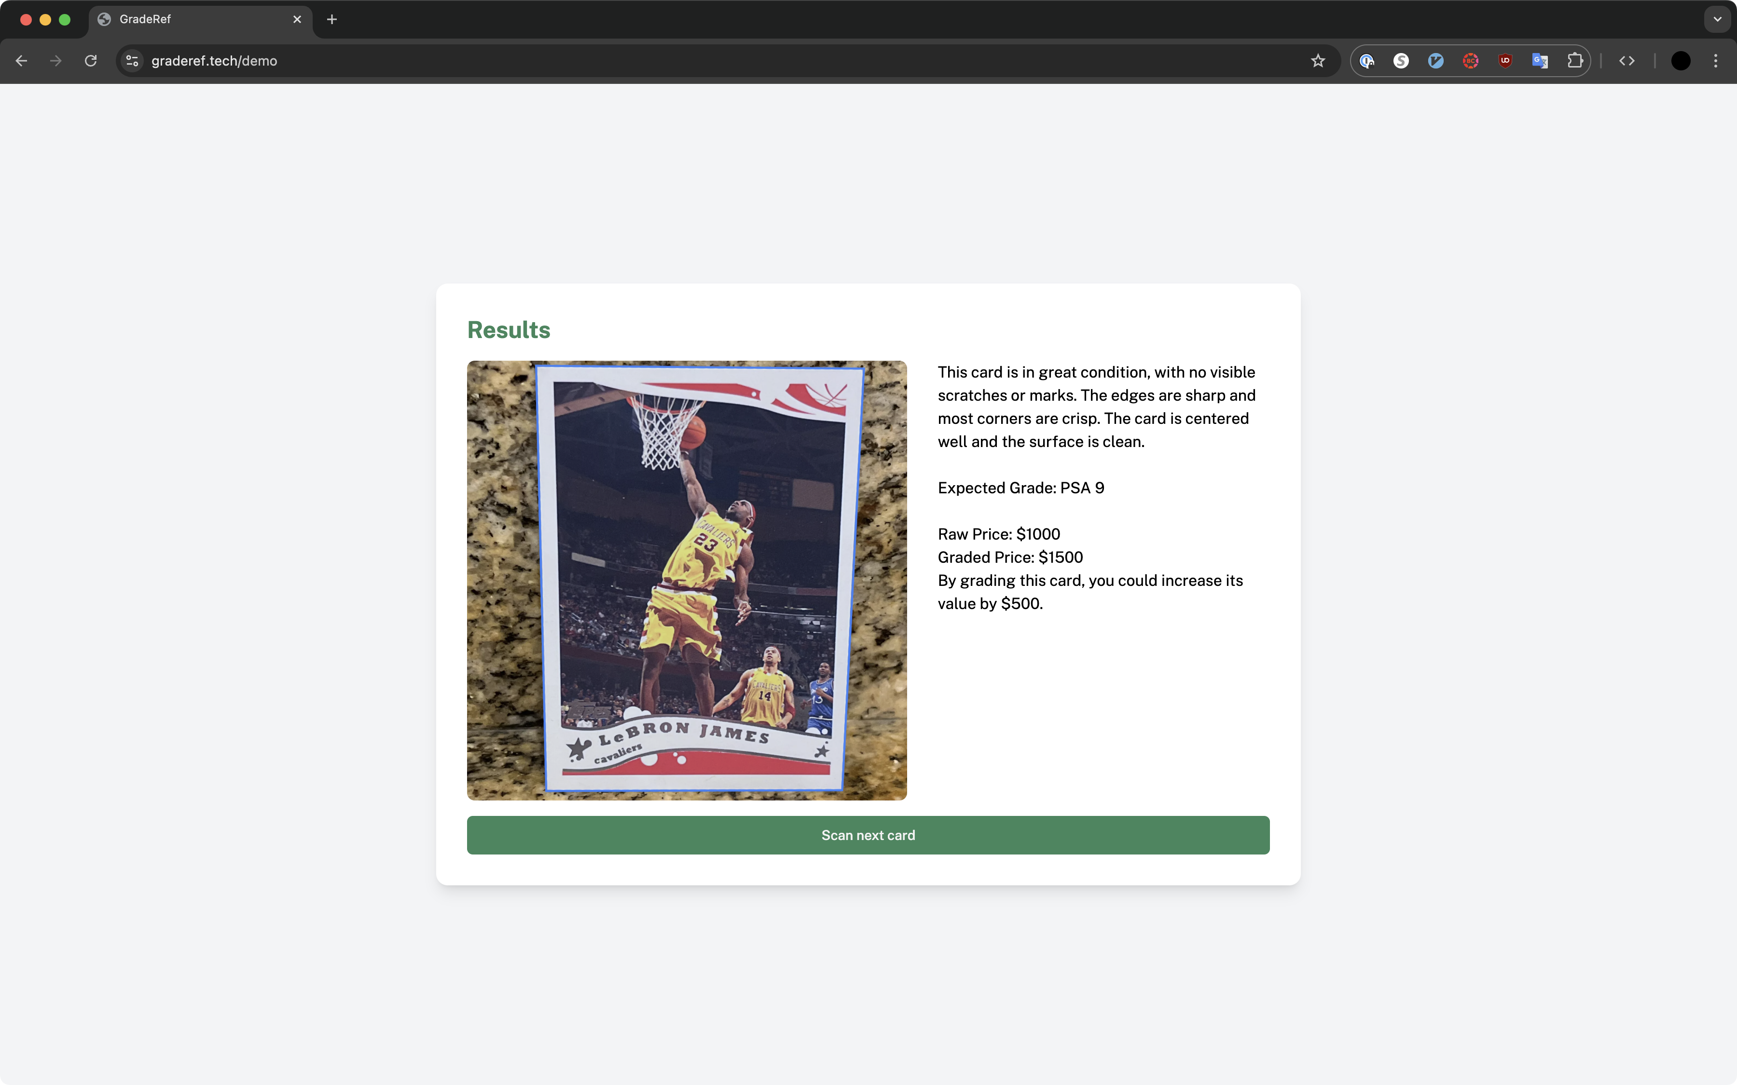The width and height of the screenshot is (1737, 1085).
Task: Open the black profile avatar menu
Action: tap(1680, 61)
